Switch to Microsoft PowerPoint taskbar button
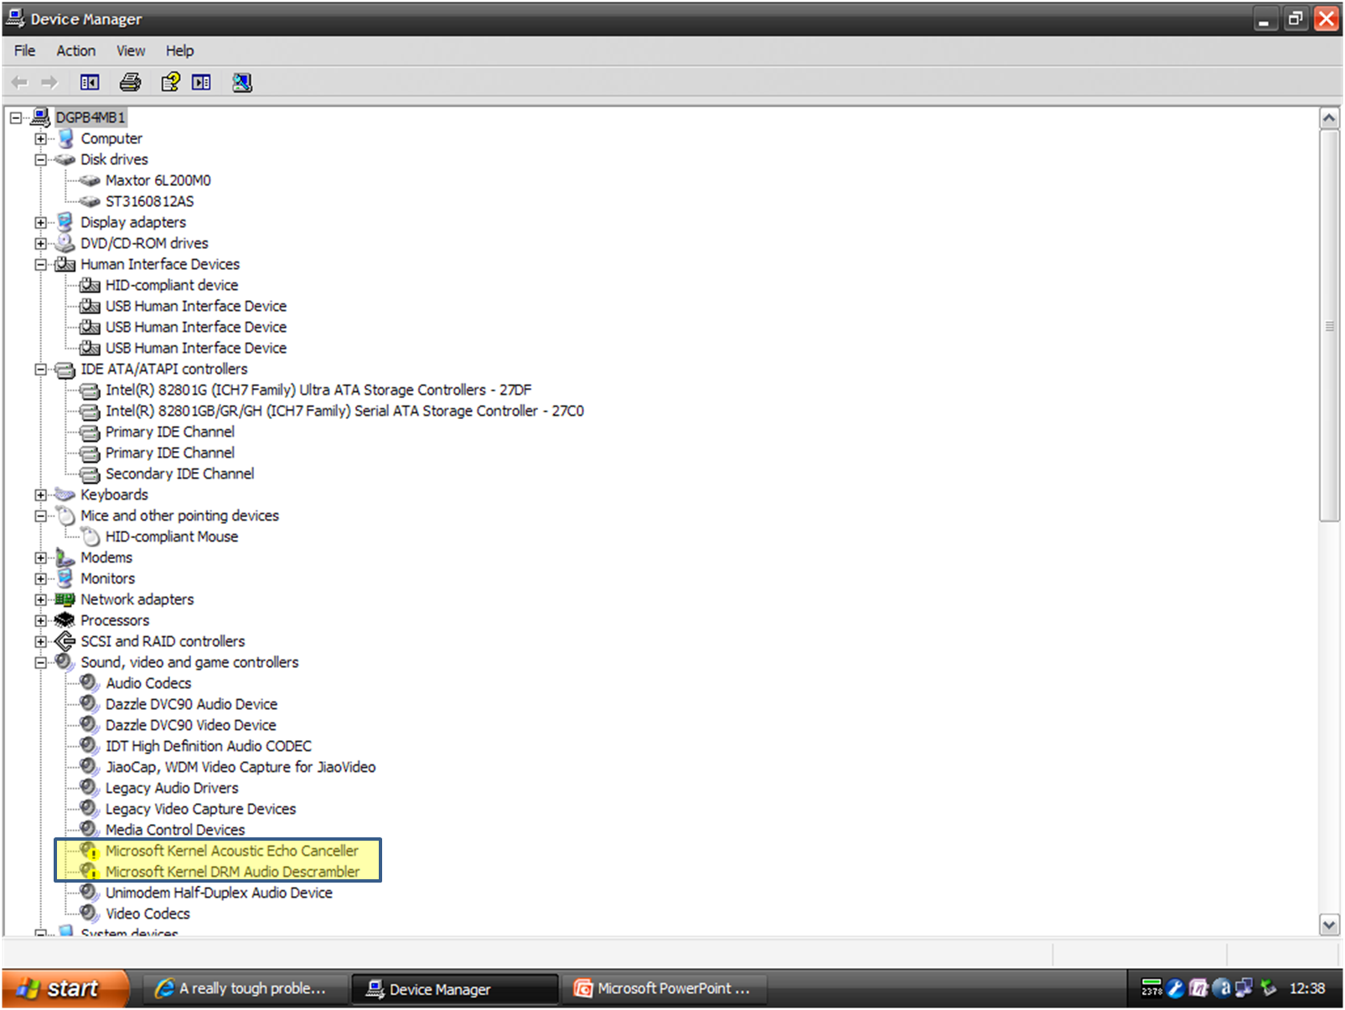Viewport: 1345px width, 1010px height. (x=663, y=988)
